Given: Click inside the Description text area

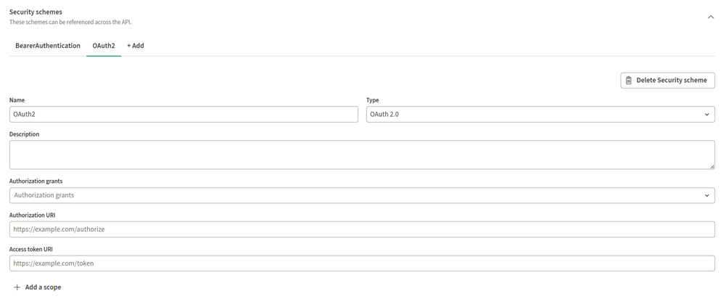Looking at the screenshot, I should point(362,155).
